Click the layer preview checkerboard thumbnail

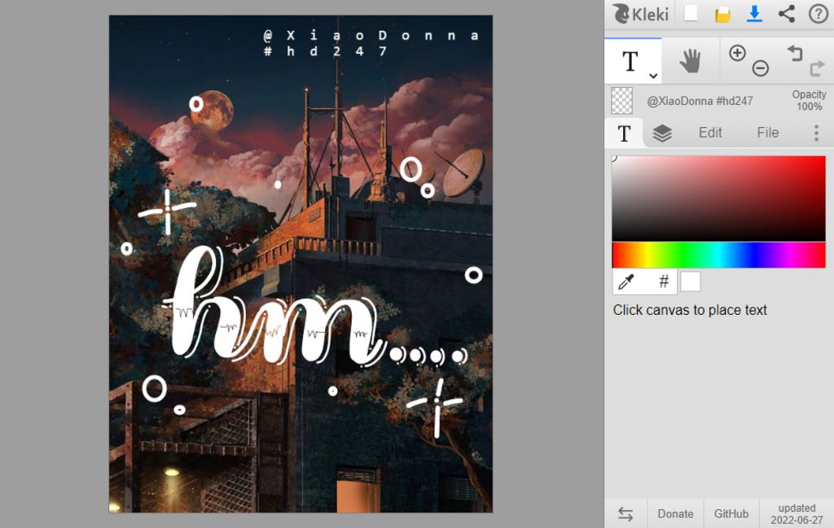click(x=621, y=100)
